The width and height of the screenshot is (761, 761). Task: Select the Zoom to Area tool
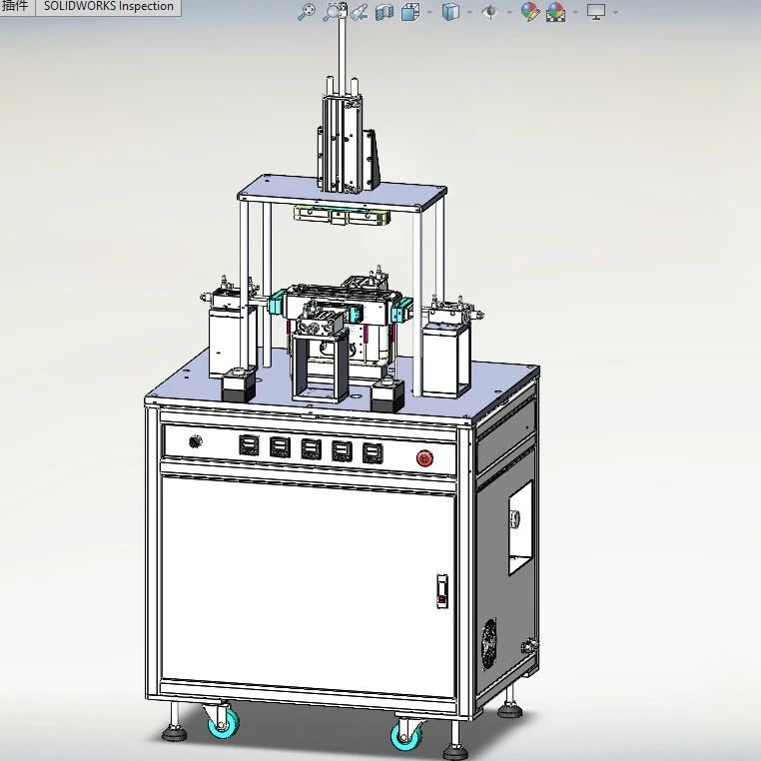click(x=333, y=12)
